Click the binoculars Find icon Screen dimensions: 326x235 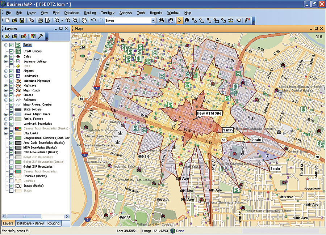click(162, 21)
